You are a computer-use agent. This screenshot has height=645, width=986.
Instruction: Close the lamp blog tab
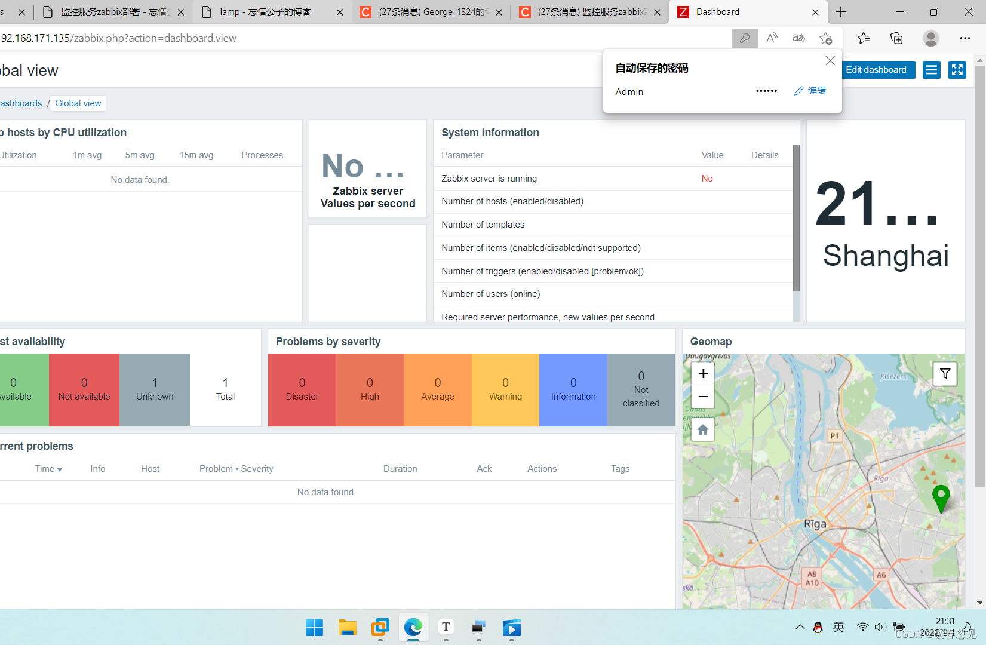(x=340, y=12)
